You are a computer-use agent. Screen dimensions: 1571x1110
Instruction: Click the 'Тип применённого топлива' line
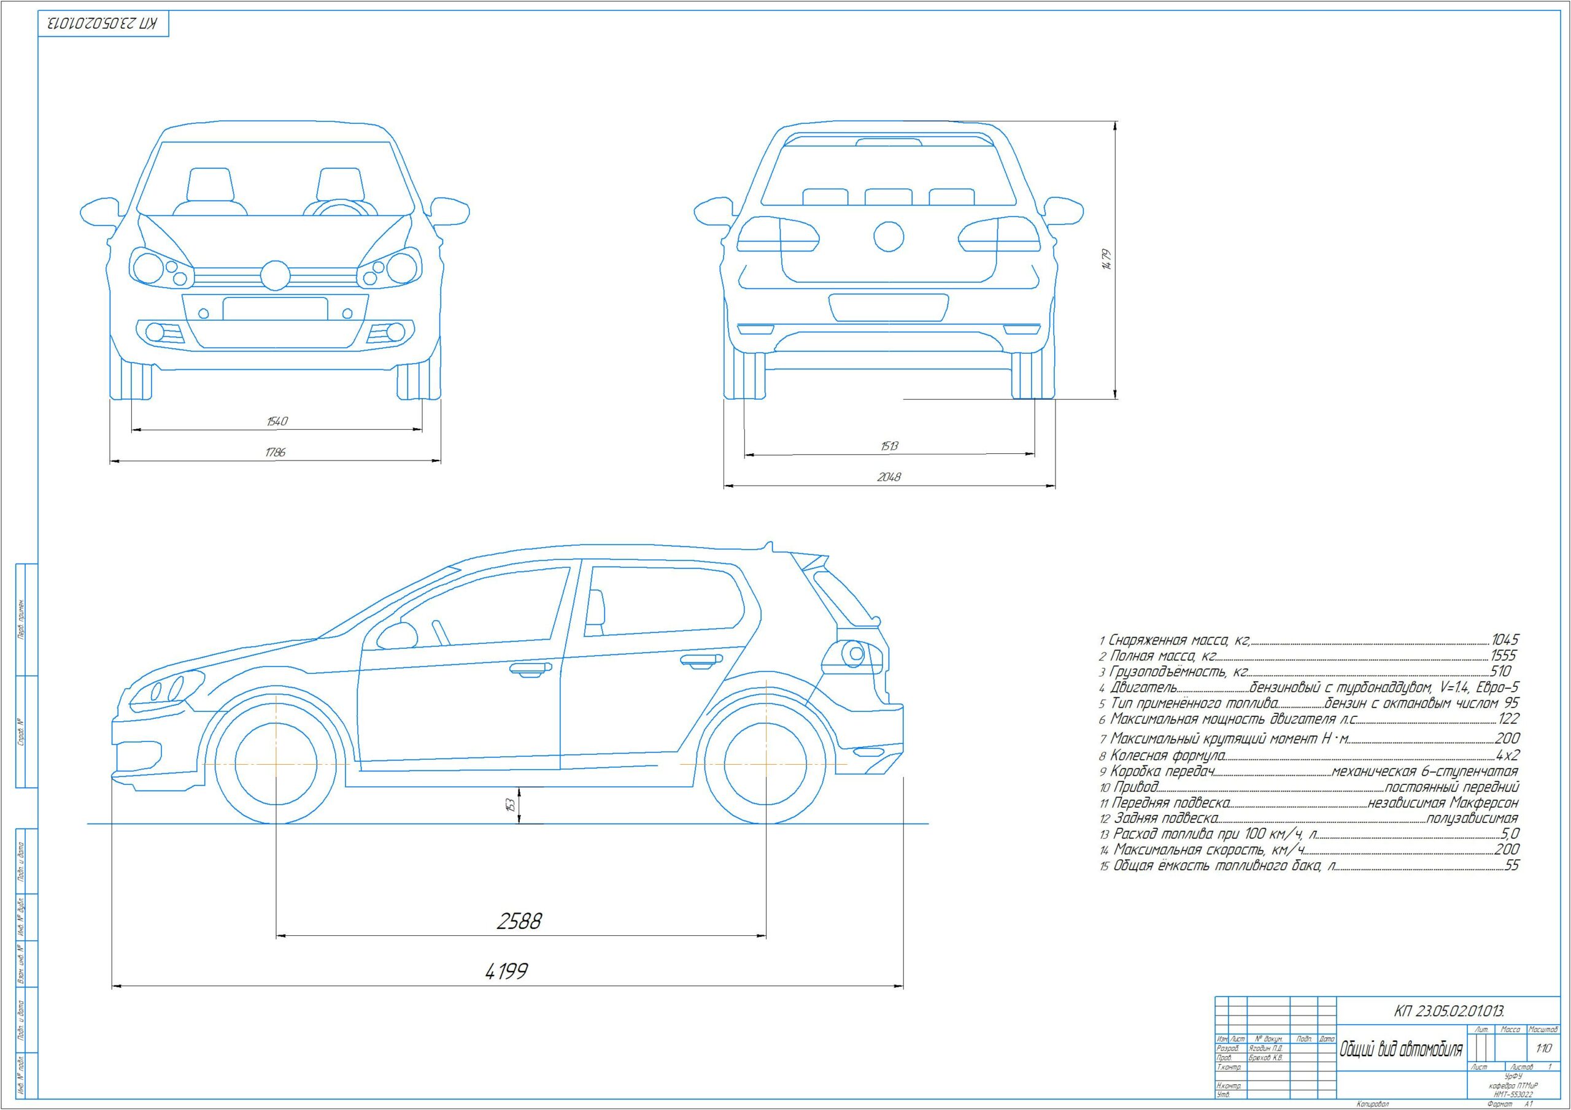pyautogui.click(x=1309, y=703)
